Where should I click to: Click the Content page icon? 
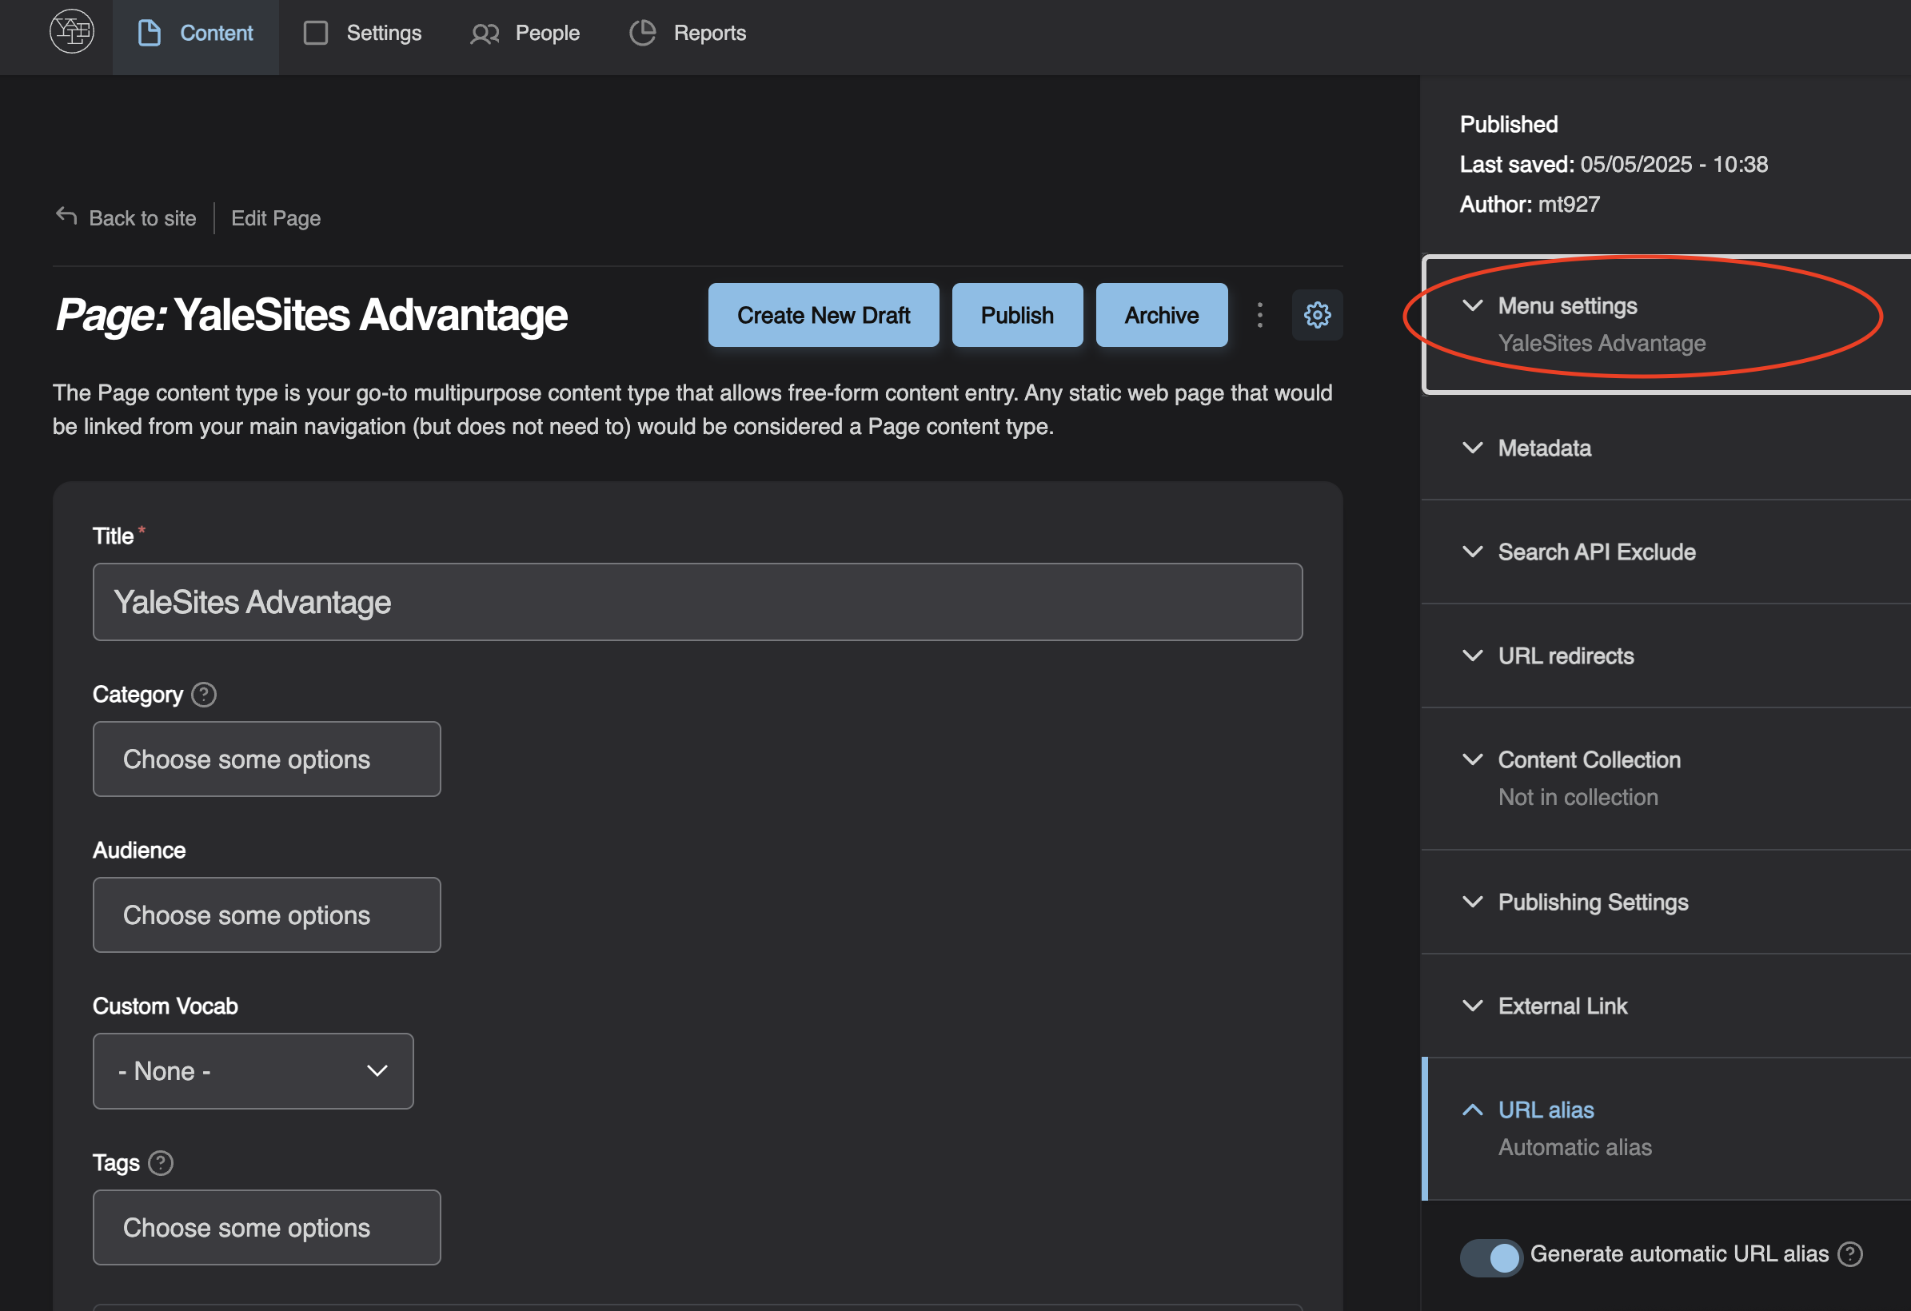point(149,33)
